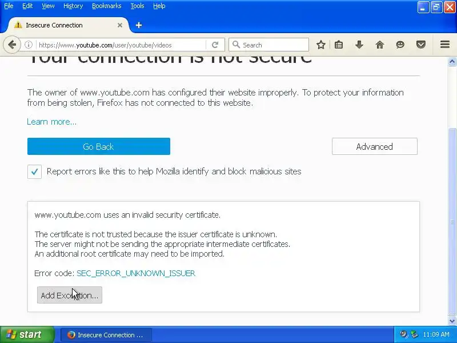Follow the Learn more link
The height and width of the screenshot is (343, 457).
tap(51, 122)
